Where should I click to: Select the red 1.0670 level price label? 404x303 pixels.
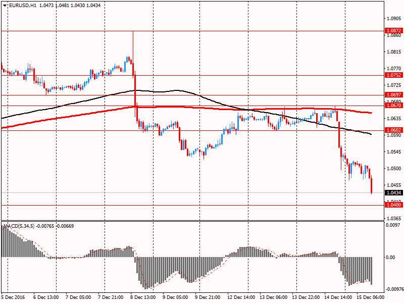394,106
